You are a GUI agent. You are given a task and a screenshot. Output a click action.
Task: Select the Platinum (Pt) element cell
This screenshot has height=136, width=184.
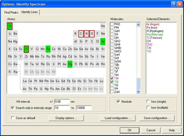coord(59,64)
